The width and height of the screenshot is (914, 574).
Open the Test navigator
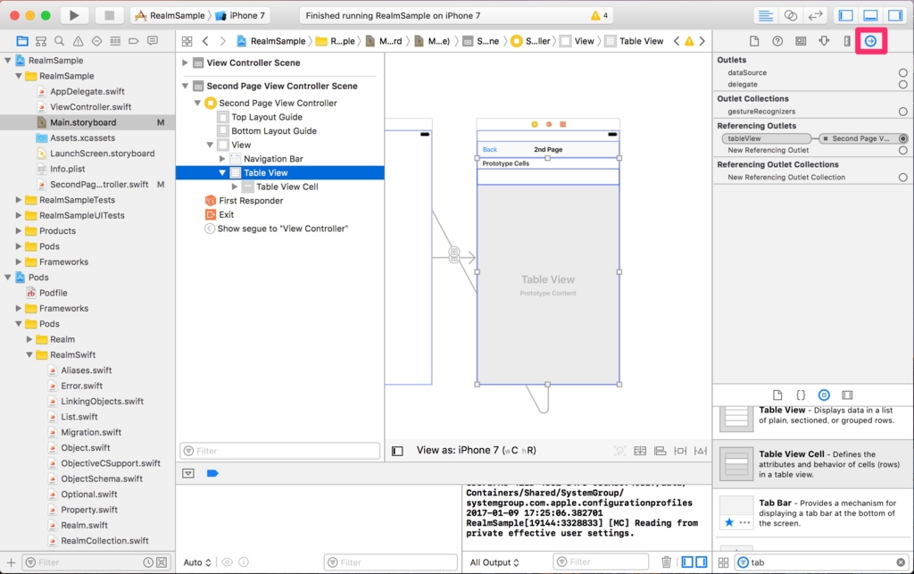(x=96, y=41)
